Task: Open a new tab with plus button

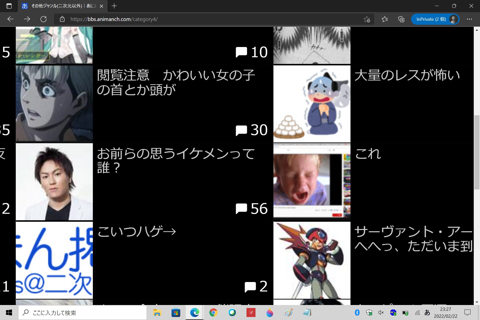Action: [x=114, y=6]
